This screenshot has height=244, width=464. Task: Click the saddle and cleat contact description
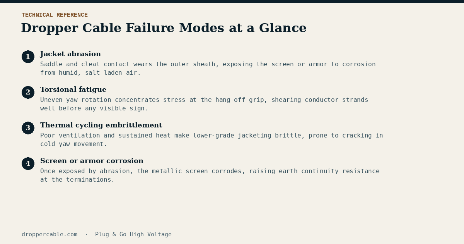pyautogui.click(x=208, y=69)
